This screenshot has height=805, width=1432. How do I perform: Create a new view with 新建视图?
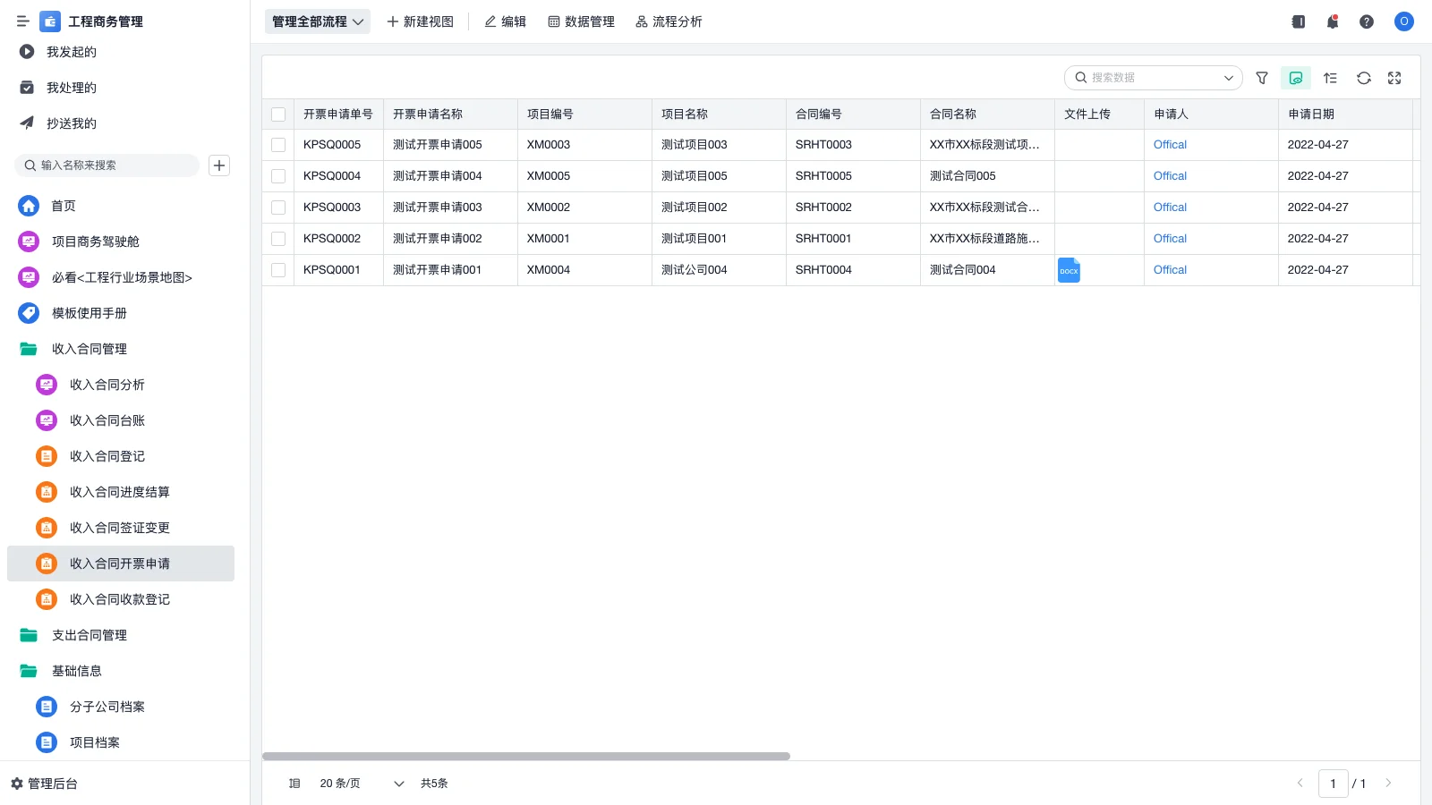(420, 21)
